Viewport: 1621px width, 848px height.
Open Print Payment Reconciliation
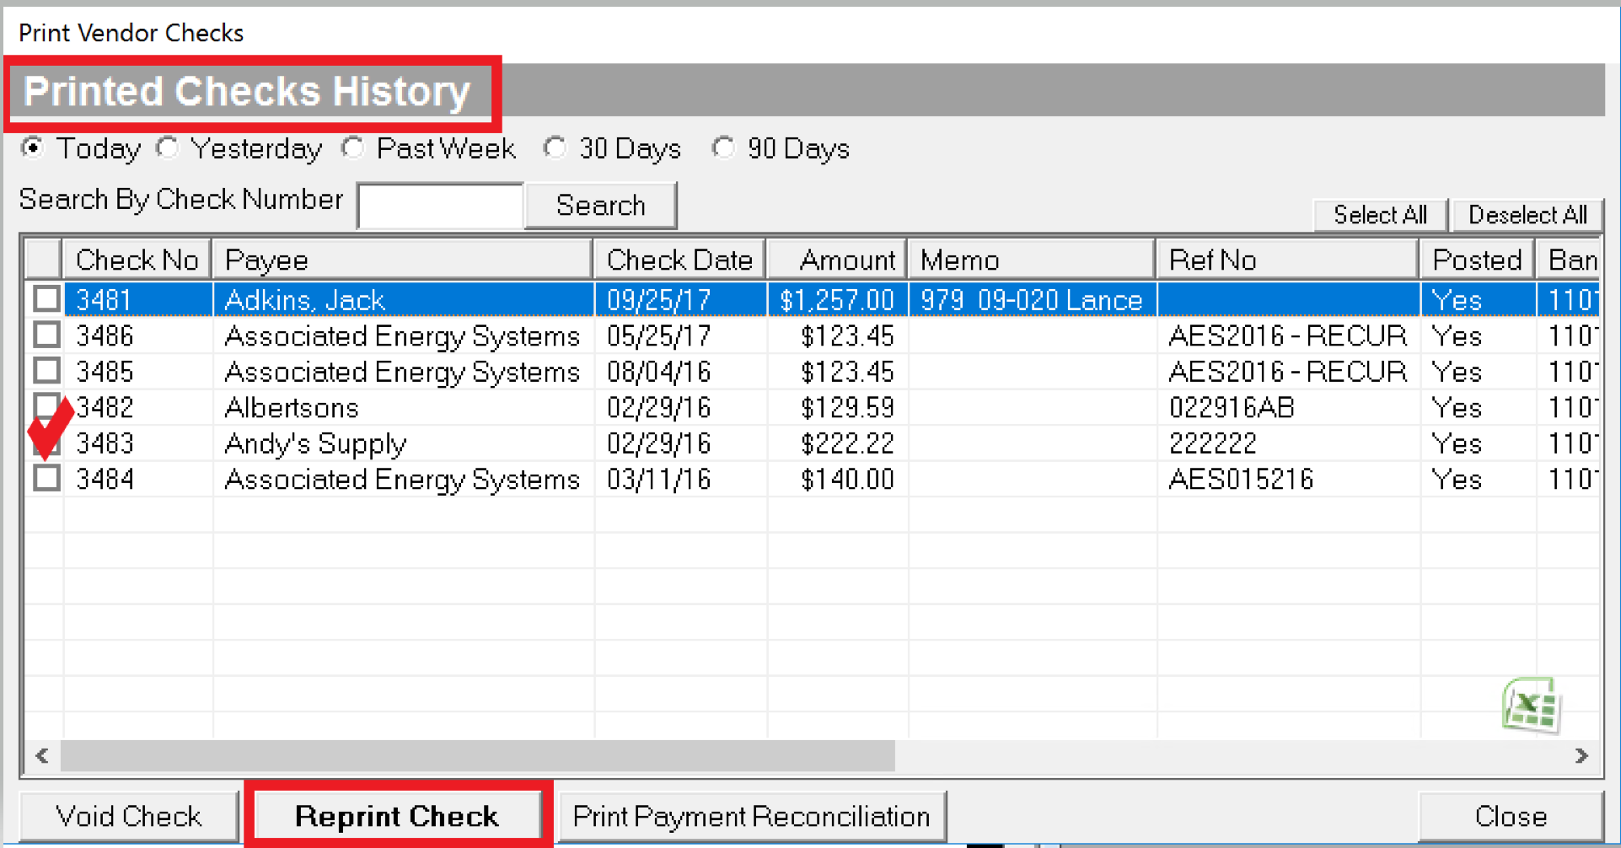(x=751, y=815)
